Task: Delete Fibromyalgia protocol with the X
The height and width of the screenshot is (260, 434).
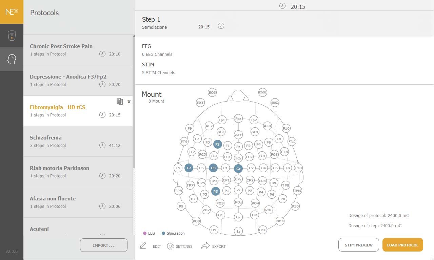Action: pyautogui.click(x=129, y=102)
